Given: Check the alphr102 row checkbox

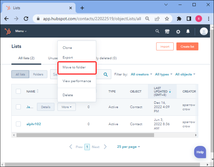Looking at the screenshot, I should 18,124.
